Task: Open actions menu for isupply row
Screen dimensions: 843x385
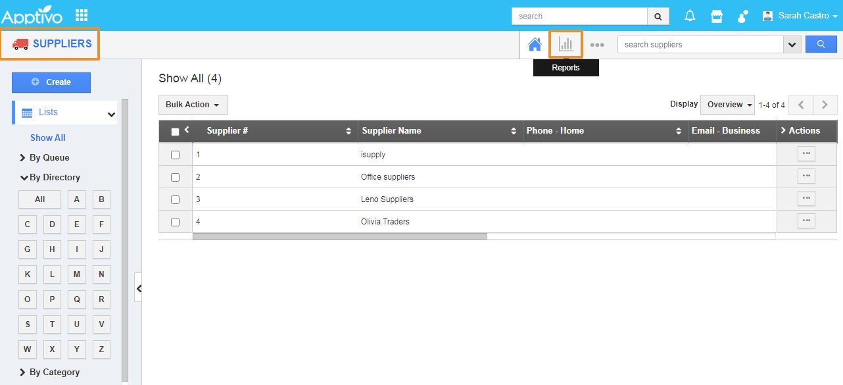Action: [x=806, y=154]
